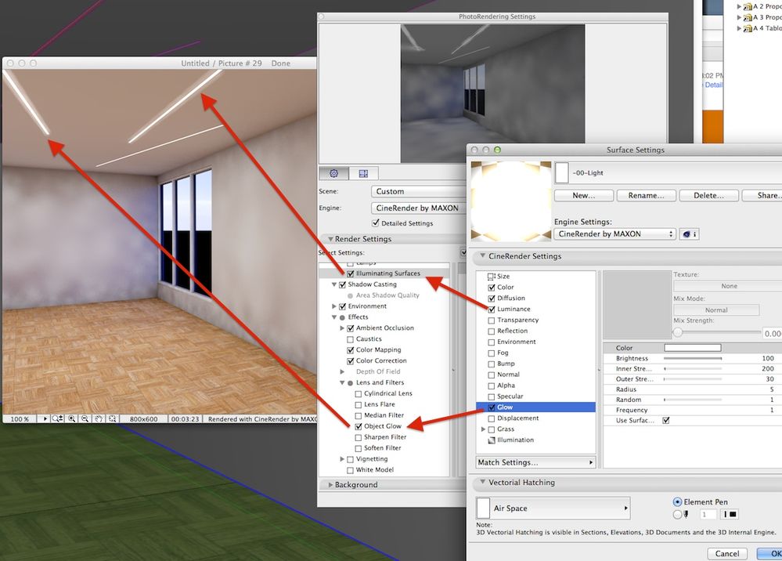Select the Pan hand icon in the render window
The height and width of the screenshot is (561, 782).
pyautogui.click(x=98, y=418)
